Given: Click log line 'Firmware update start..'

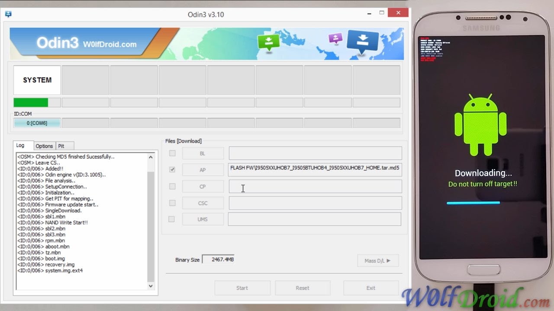Looking at the screenshot, I should (72, 205).
